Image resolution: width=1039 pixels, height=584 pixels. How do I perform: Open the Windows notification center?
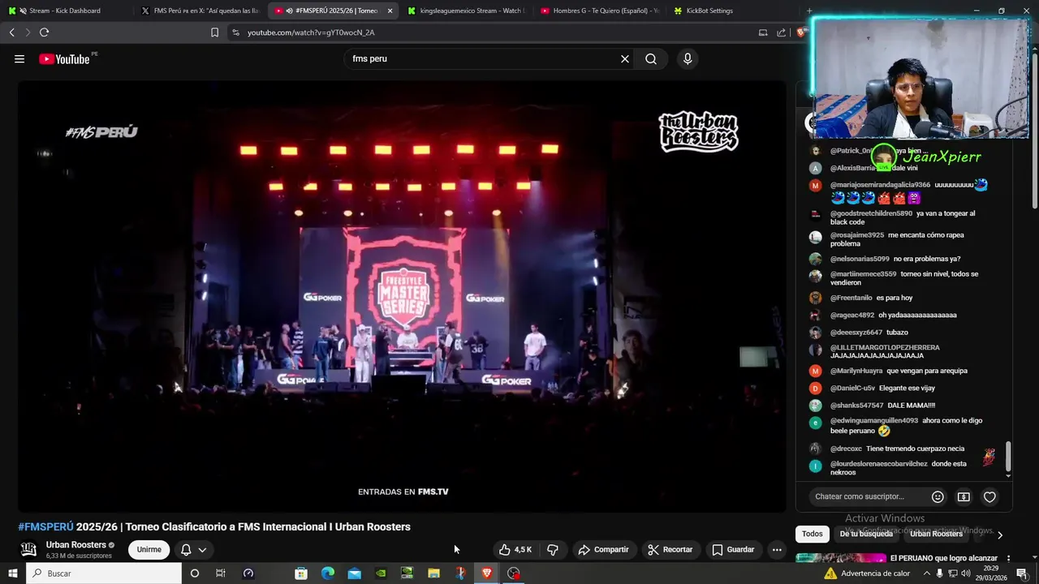click(1021, 573)
